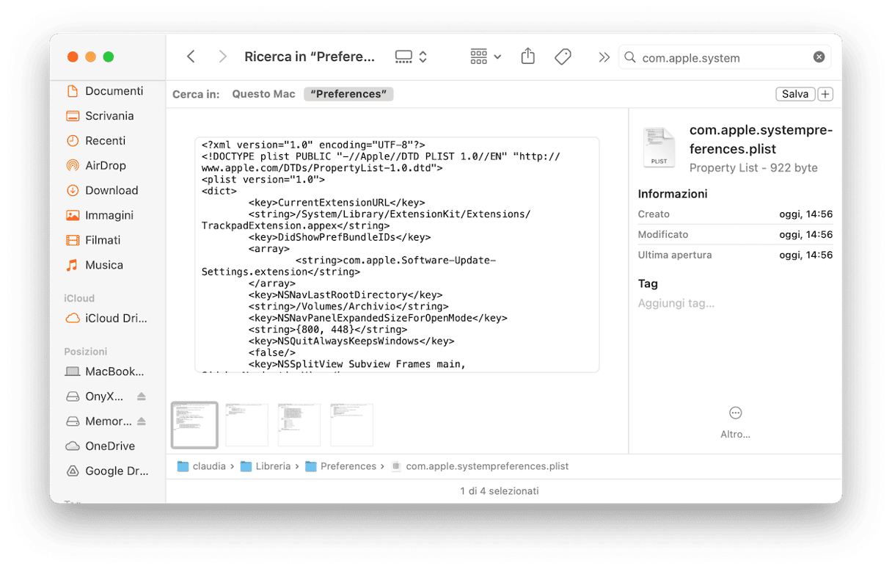892x569 pixels.
Task: Eject the Memor... volume
Action: tap(142, 421)
